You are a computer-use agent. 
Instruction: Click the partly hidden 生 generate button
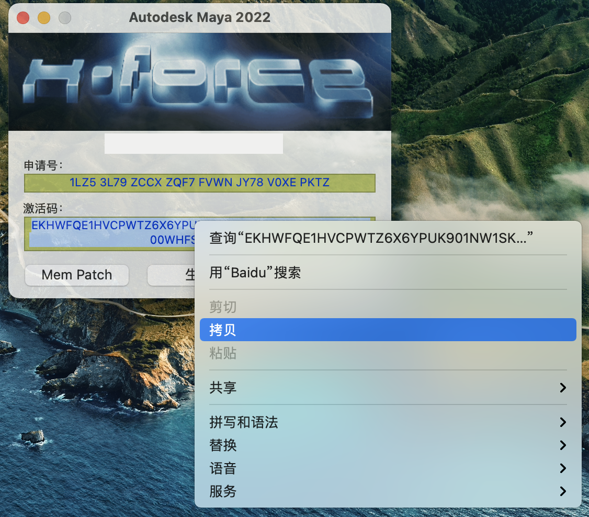[x=171, y=275]
